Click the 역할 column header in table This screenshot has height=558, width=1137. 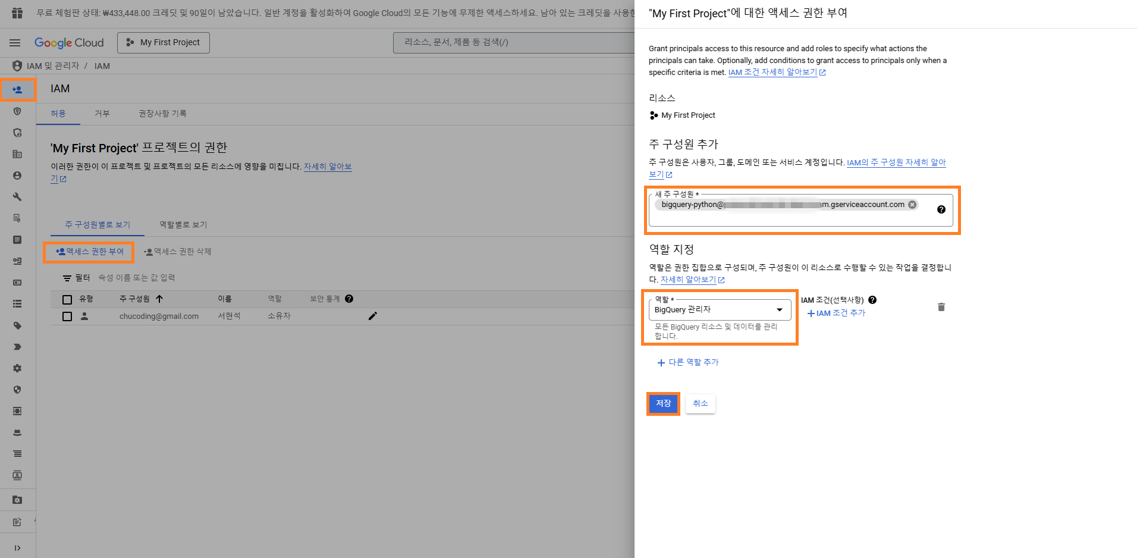(x=275, y=299)
